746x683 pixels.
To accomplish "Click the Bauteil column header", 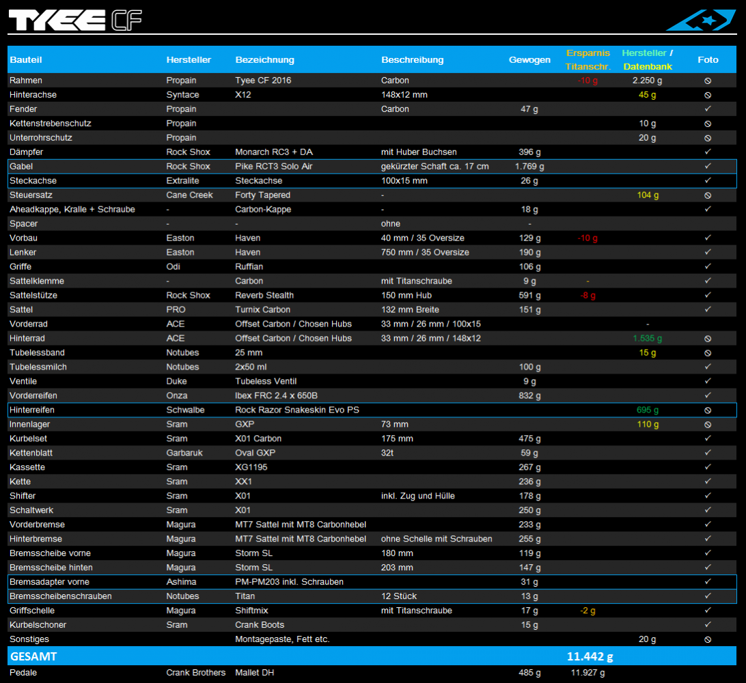I will pos(26,60).
